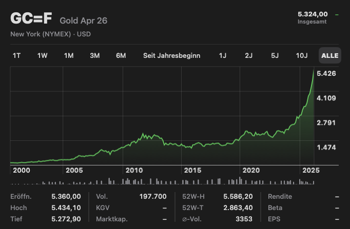Image resolution: width=350 pixels, height=229 pixels.
Task: Click the 2010 year label
Action: point(134,171)
